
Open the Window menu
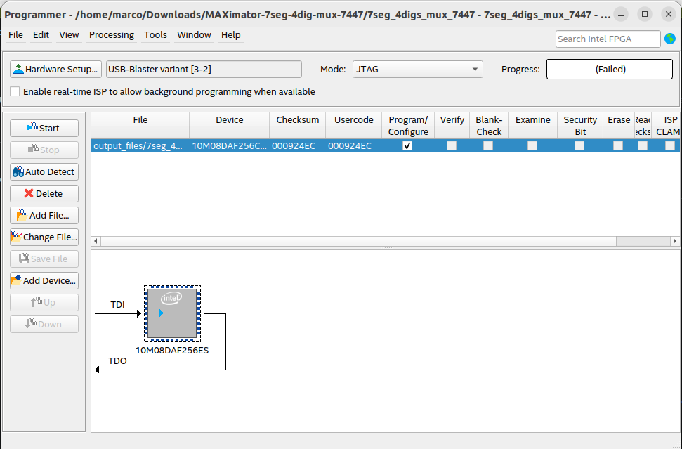coord(194,35)
